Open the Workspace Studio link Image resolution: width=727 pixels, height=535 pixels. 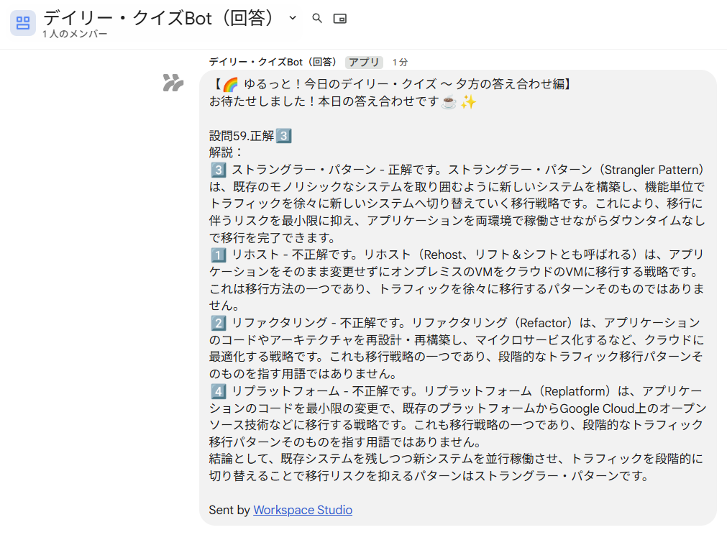click(303, 510)
